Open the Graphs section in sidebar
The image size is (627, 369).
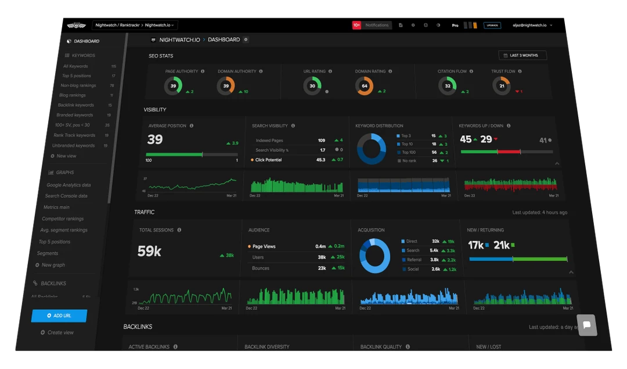[61, 173]
